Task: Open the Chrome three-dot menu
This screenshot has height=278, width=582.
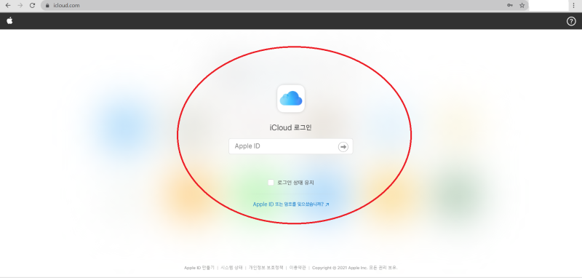Action: (574, 5)
